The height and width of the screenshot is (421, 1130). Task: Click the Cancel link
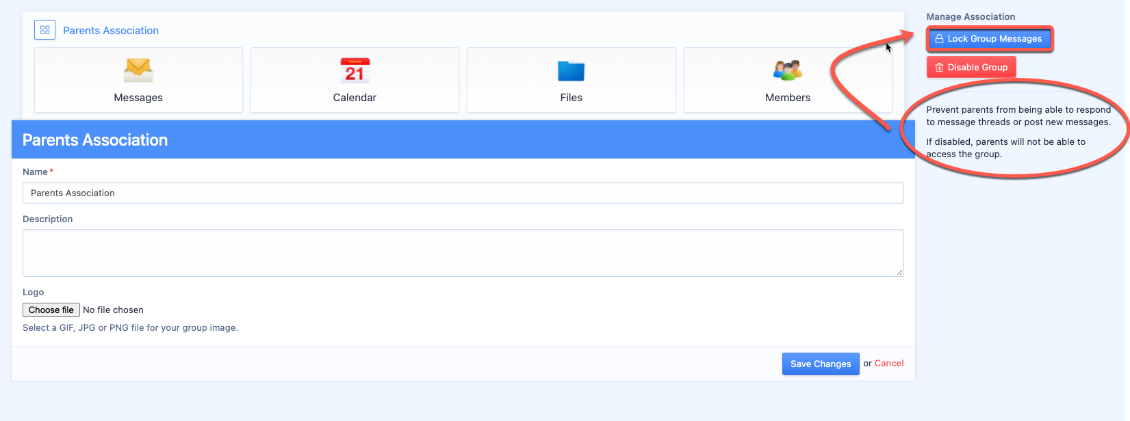coord(889,364)
